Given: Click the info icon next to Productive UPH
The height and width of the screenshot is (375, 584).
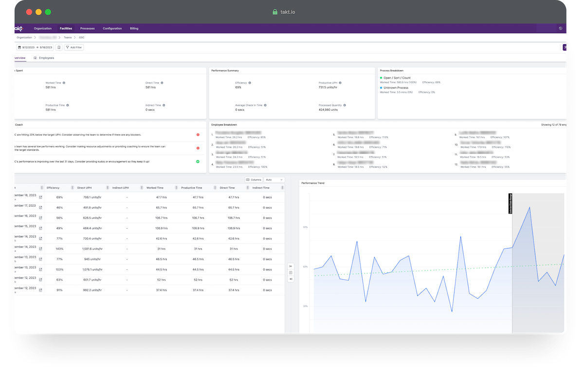Looking at the screenshot, I should pyautogui.click(x=340, y=83).
